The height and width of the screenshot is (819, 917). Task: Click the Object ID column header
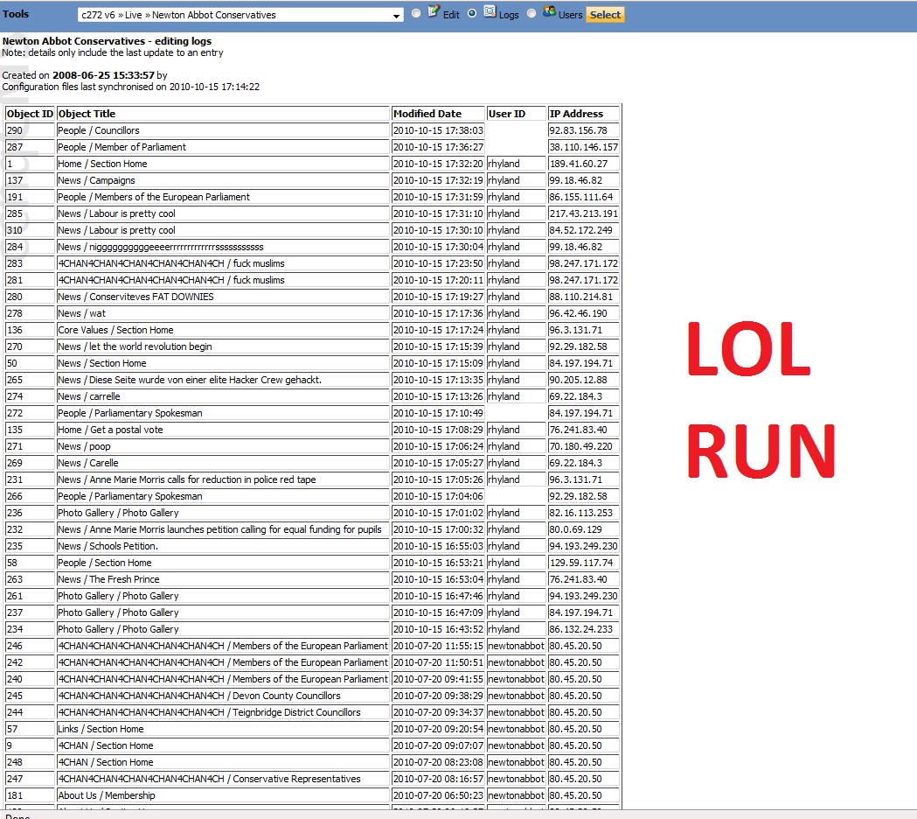coord(30,114)
